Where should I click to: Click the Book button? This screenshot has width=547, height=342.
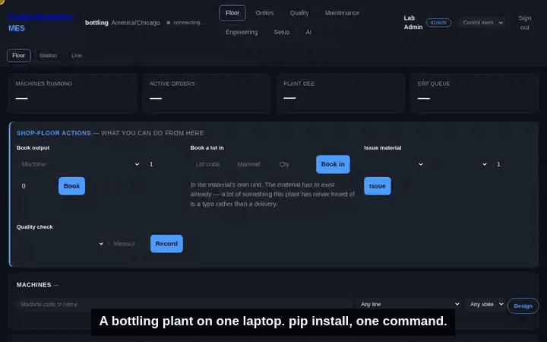click(x=71, y=186)
